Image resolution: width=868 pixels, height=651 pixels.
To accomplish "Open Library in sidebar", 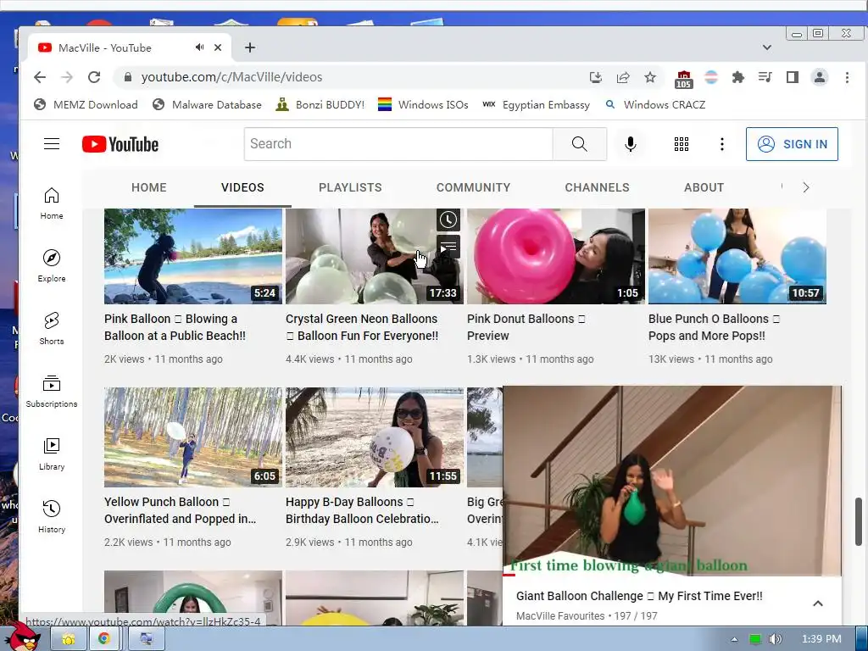I will (x=52, y=454).
